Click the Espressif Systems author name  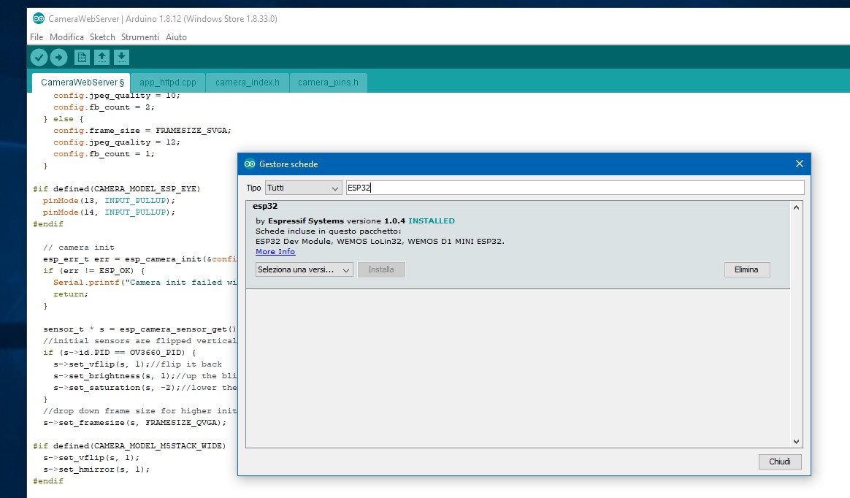click(306, 221)
